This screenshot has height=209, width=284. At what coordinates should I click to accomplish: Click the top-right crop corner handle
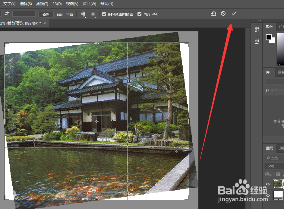(187, 45)
